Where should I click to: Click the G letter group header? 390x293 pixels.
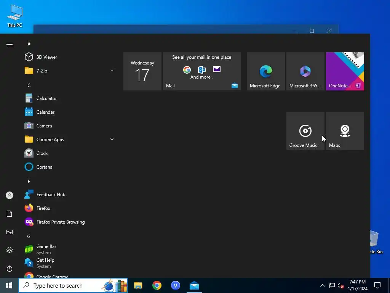tap(29, 236)
